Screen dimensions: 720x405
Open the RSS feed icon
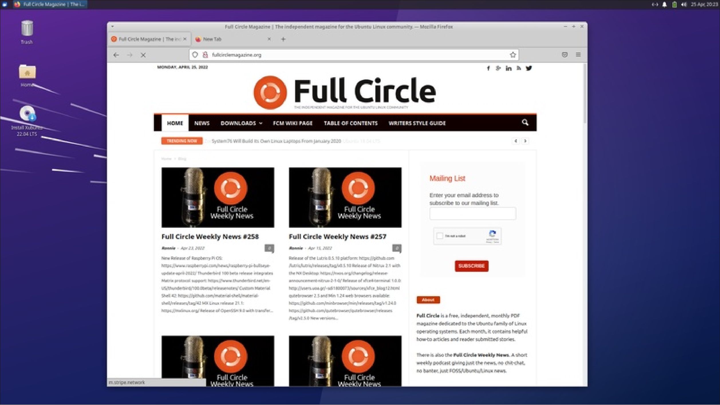click(518, 68)
